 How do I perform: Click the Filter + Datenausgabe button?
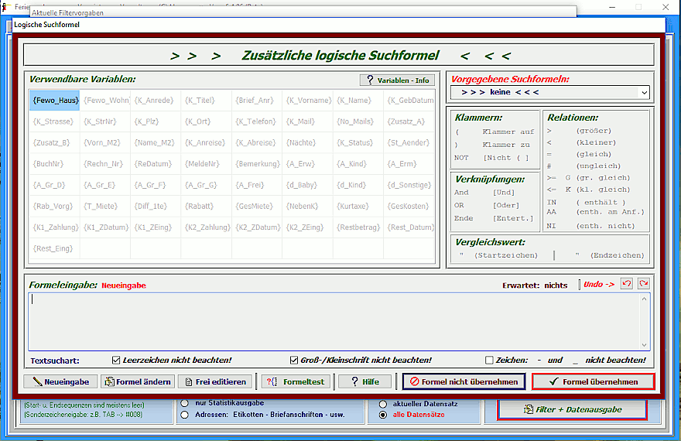click(x=573, y=409)
